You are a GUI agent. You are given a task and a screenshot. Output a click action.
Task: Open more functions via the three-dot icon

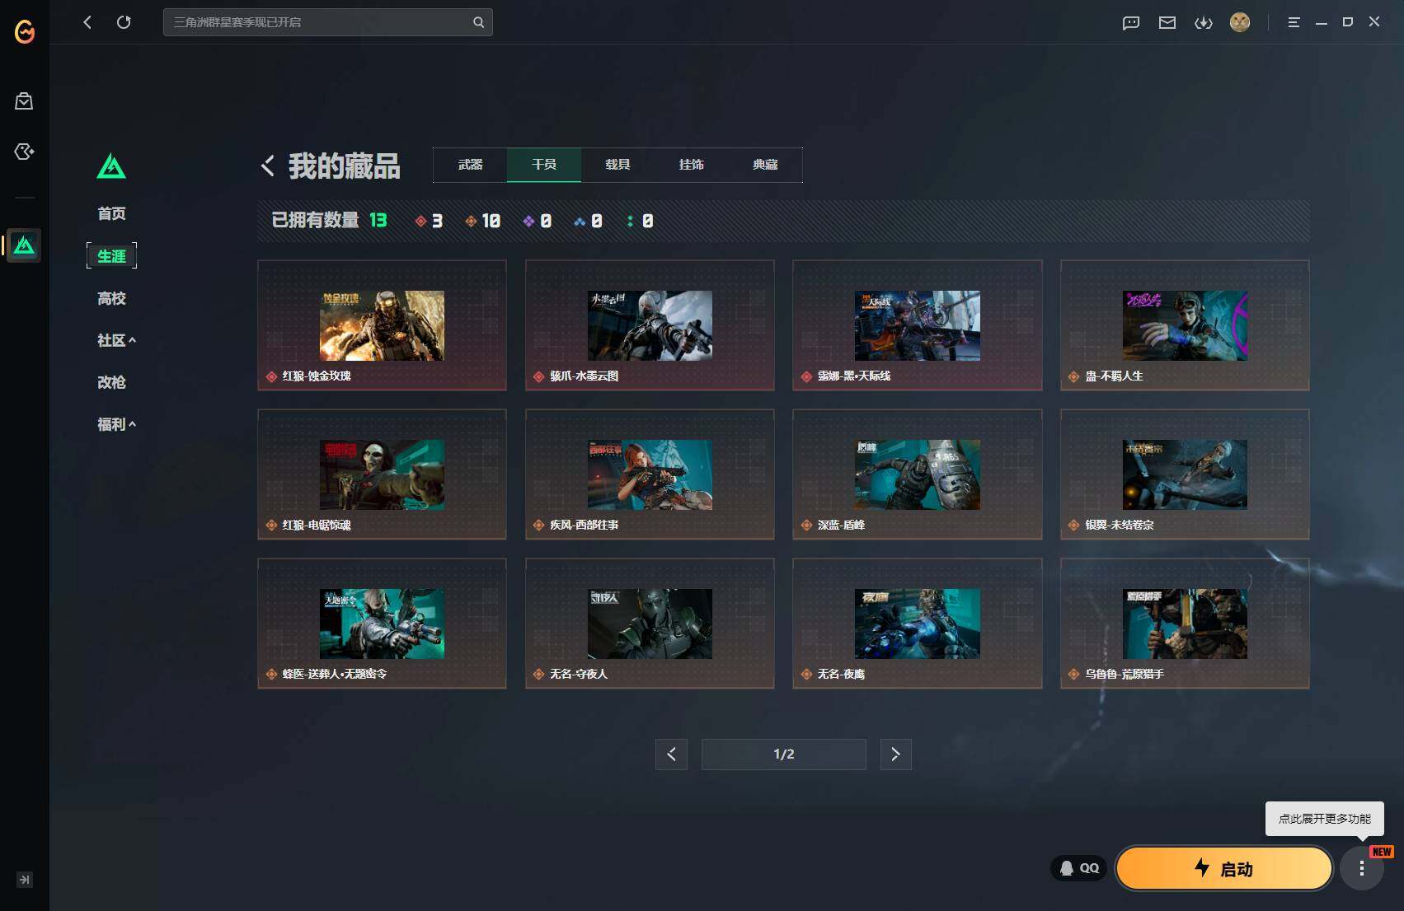(1362, 868)
